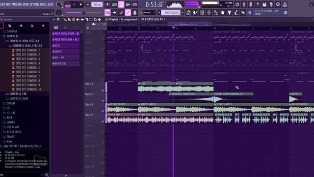Toggle typing keyboard to piano icon
The image size is (314, 177).
point(107,13)
